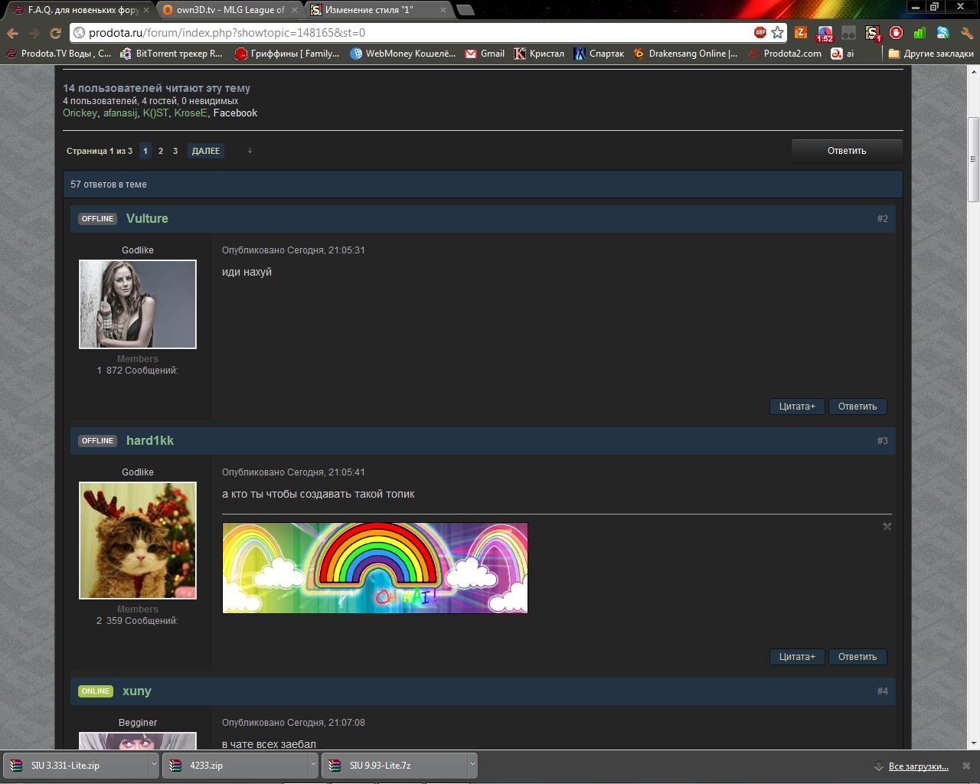The width and height of the screenshot is (980, 784).
Task: Close the downloads bar
Action: coord(966,766)
